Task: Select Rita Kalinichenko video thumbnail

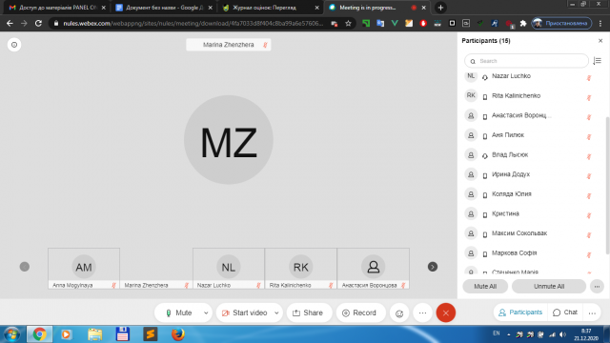Action: pos(301,269)
